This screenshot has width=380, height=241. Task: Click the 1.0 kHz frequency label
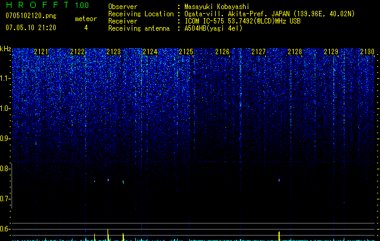pyautogui.click(x=5, y=108)
